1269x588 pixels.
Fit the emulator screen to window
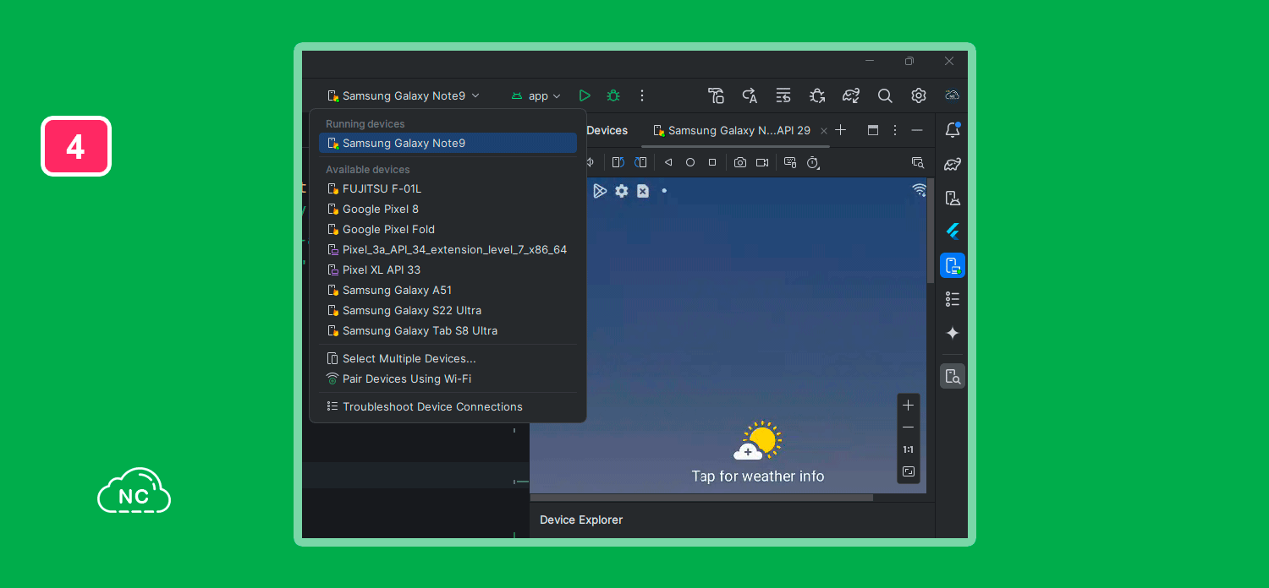909,471
